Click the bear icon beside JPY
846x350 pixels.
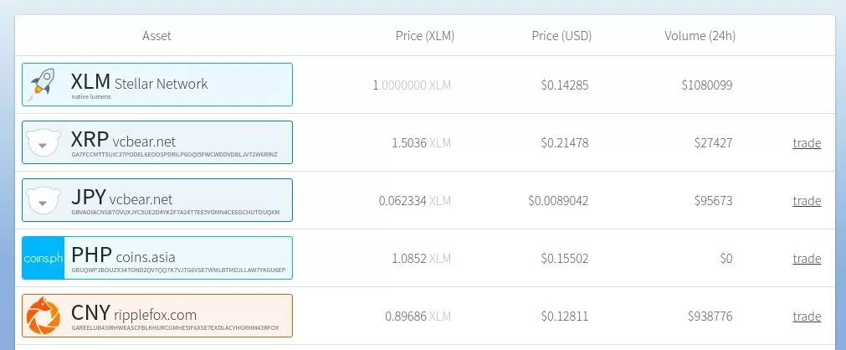(44, 200)
